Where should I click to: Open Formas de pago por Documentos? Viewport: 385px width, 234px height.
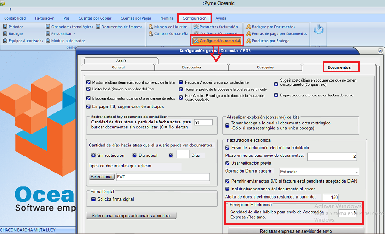coord(249,34)
